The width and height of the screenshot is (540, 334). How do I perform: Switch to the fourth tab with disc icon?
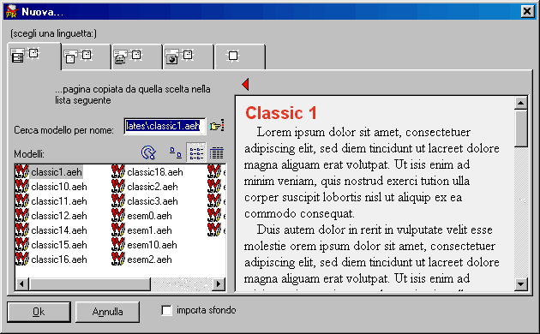tap(188, 57)
